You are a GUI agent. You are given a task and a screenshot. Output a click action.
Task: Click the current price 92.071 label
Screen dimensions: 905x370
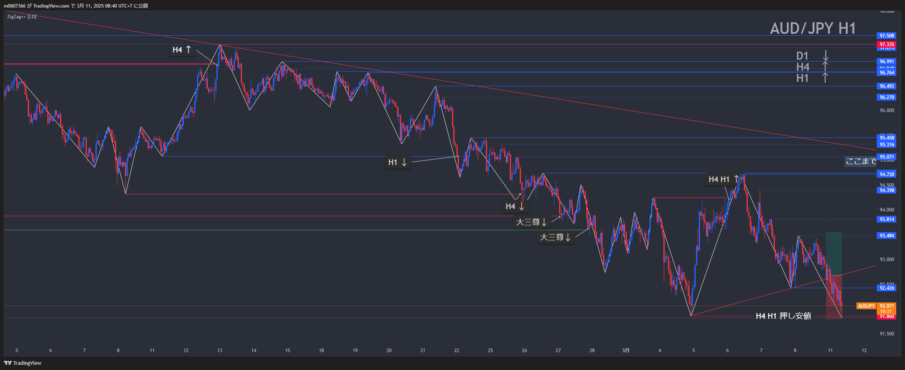pos(887,306)
